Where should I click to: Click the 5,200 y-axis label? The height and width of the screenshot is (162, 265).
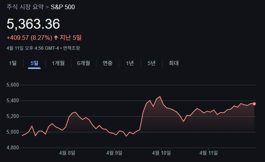(x=13, y=116)
